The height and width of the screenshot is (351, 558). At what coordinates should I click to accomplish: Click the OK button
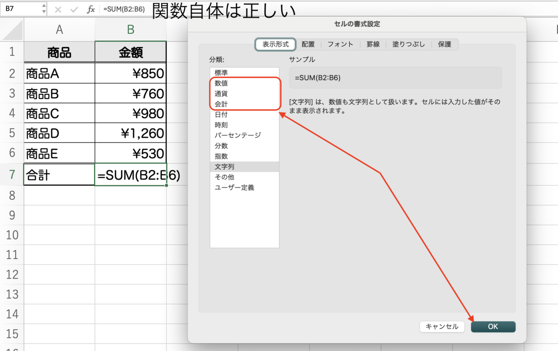493,326
